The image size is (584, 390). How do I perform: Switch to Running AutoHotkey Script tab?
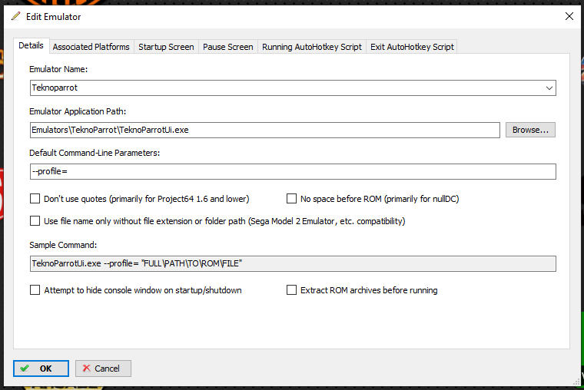pyautogui.click(x=312, y=47)
